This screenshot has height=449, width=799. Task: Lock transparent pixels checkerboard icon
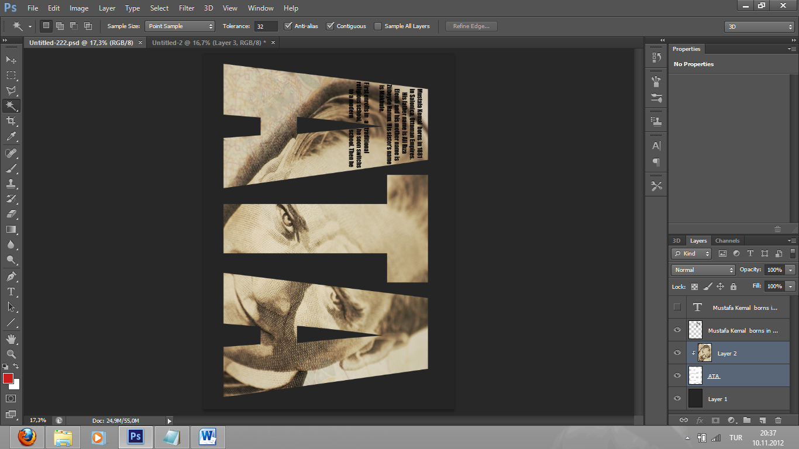[x=694, y=286]
